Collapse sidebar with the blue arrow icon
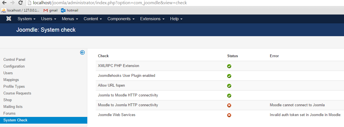344x127 pixels. (x=82, y=52)
